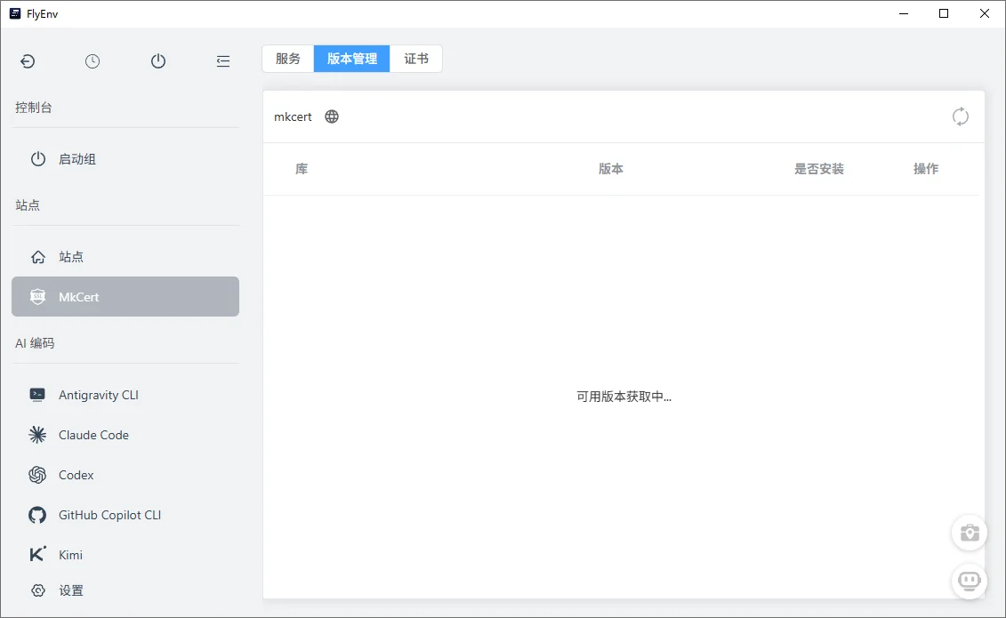This screenshot has width=1006, height=618.
Task: Click the FlyEnv app logo in titlebar
Action: click(15, 13)
